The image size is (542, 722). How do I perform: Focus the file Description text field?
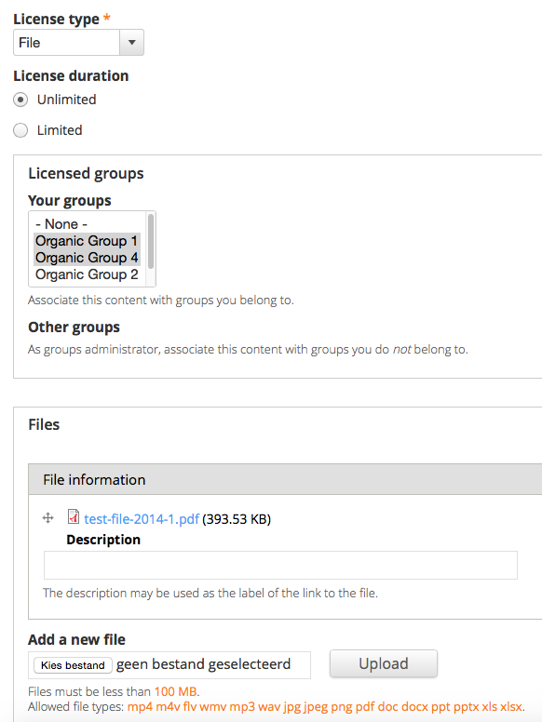[280, 565]
